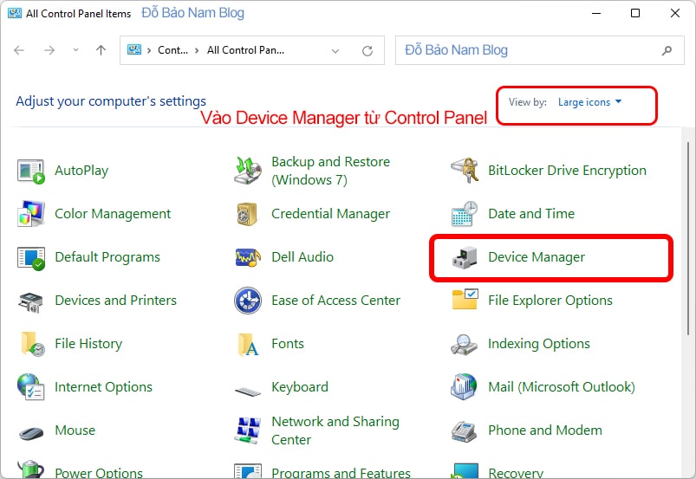
Task: Open the Internet Options globe icon
Action: click(x=30, y=386)
